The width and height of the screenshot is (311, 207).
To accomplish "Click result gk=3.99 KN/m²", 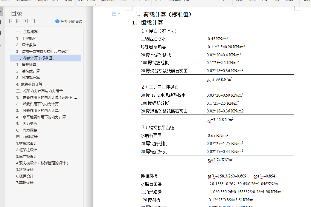I will (219, 79).
